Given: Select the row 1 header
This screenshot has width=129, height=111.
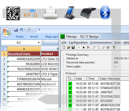Looking at the screenshot, I should pos(4,54).
